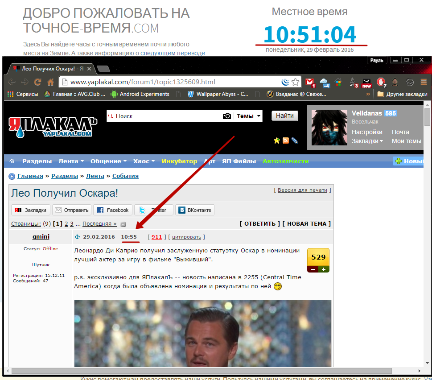
Task: Open the Инкубатор menu item
Action: (179, 161)
